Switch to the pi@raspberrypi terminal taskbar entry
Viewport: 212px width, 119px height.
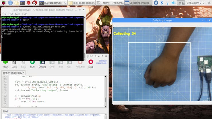pos(53,3)
